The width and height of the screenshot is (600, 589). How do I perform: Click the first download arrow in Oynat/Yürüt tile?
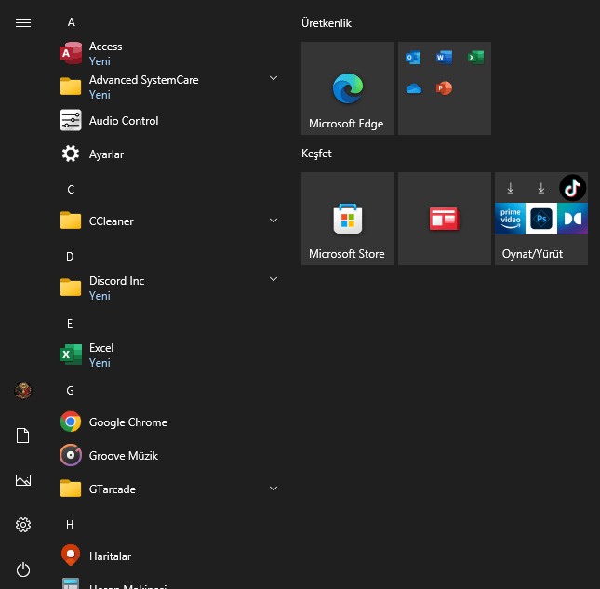(x=510, y=188)
